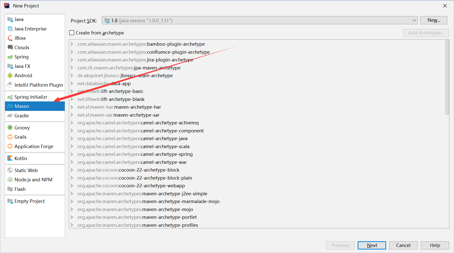The width and height of the screenshot is (454, 253).
Task: Select the Kotlin icon
Action: [x=10, y=158]
